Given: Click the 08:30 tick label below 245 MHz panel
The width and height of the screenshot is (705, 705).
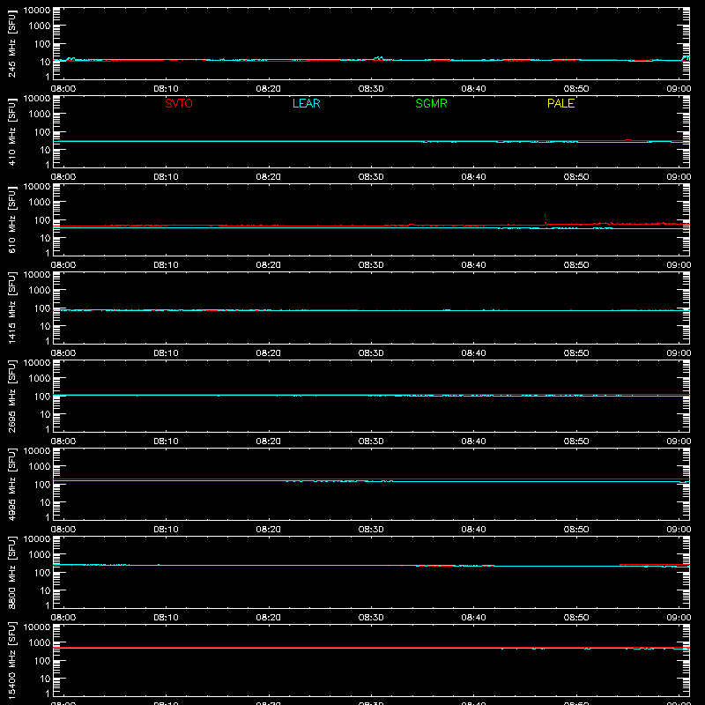Looking at the screenshot, I should coord(371,89).
